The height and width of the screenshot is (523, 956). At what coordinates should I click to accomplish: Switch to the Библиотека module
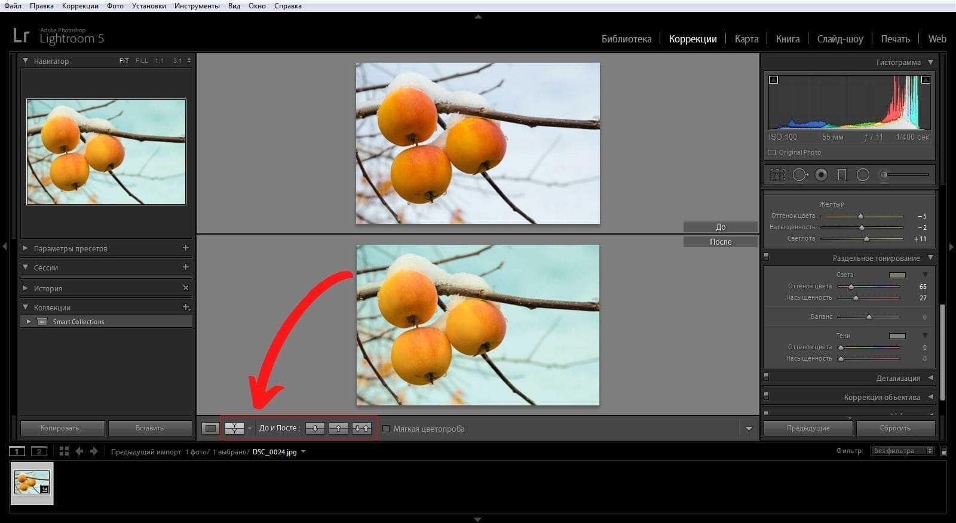point(626,39)
